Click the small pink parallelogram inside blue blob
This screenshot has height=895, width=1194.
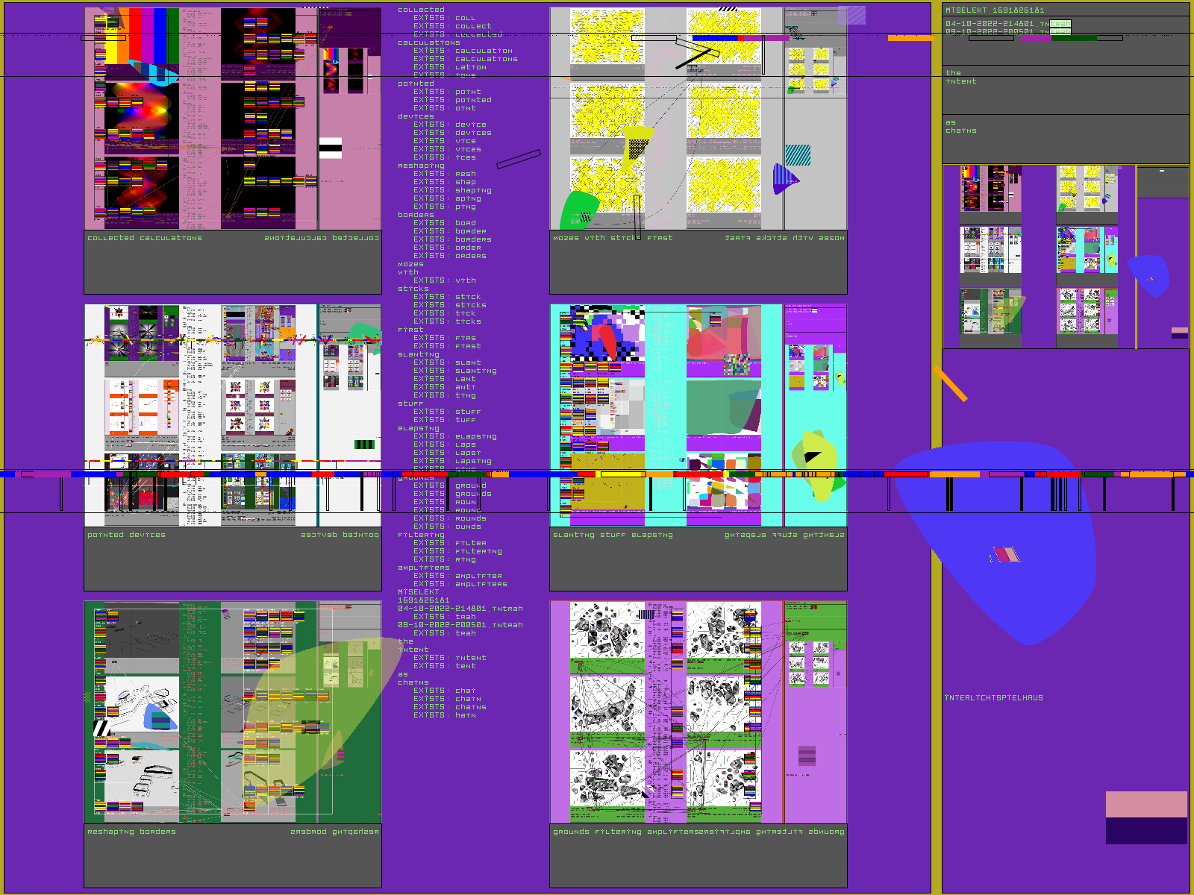click(x=1006, y=555)
